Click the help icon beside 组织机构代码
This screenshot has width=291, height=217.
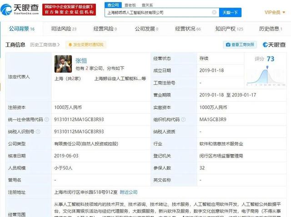(183, 119)
